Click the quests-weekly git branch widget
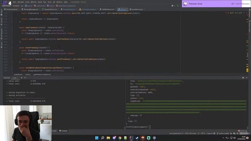251x141 pixels. [223, 134]
